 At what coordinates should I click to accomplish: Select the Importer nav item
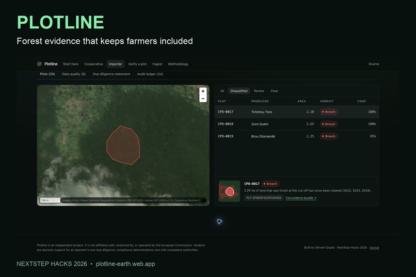point(116,64)
